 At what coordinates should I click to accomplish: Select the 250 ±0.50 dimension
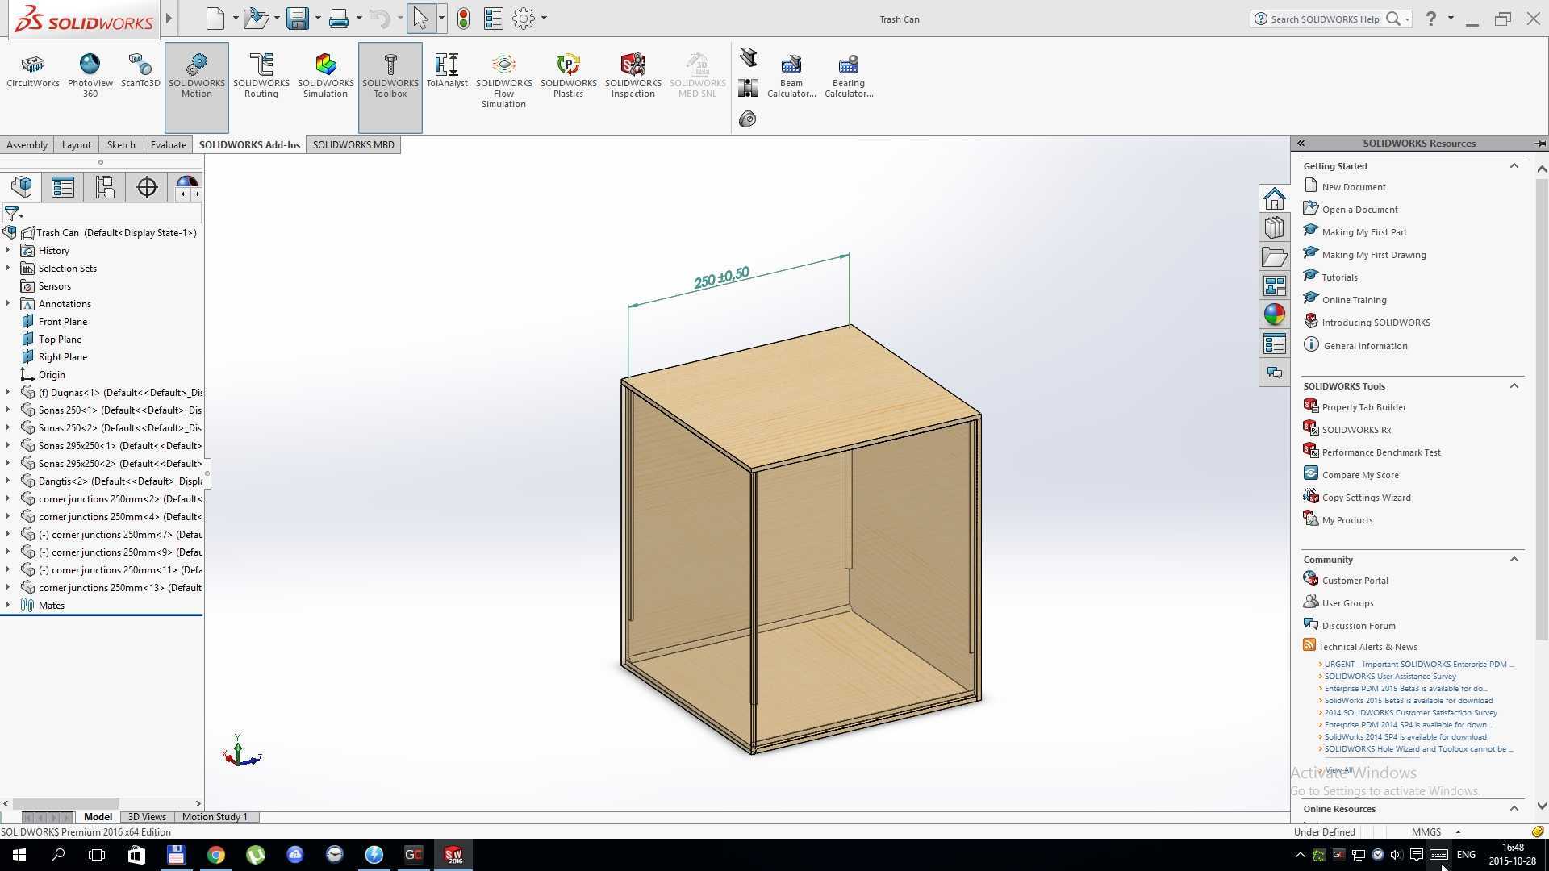[721, 277]
